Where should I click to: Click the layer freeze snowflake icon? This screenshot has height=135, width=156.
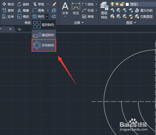coord(125,10)
